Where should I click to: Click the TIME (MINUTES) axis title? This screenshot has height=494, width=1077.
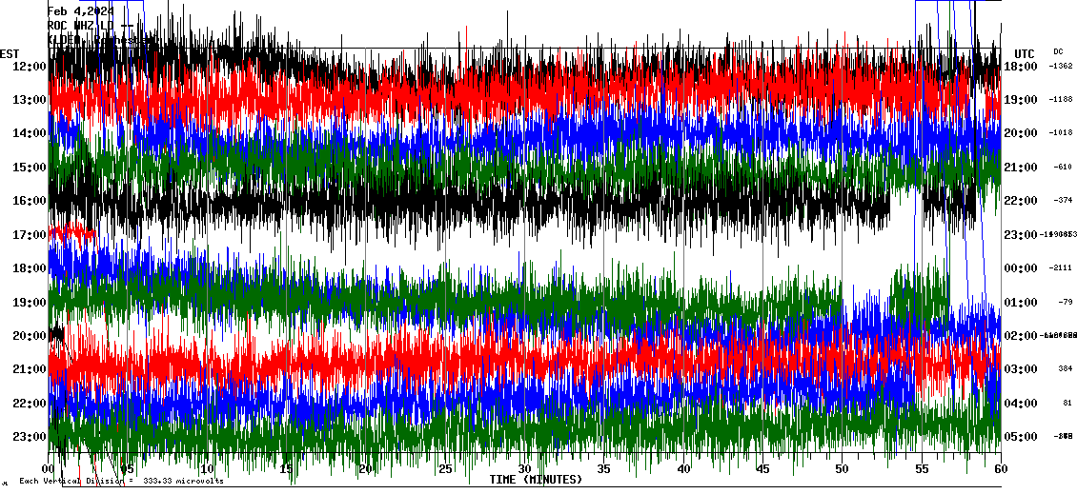[x=536, y=480]
